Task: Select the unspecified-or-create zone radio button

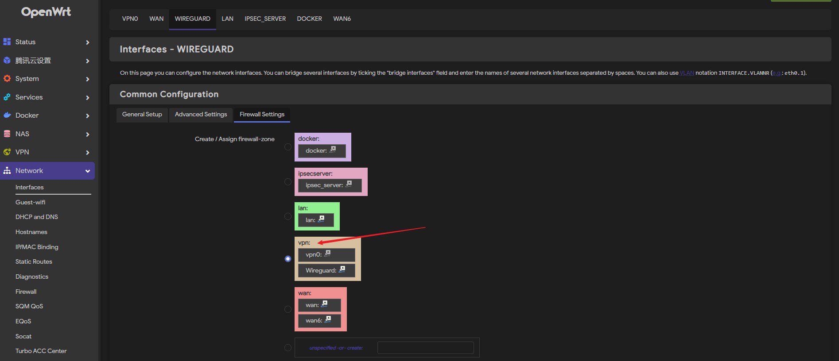Action: 288,348
